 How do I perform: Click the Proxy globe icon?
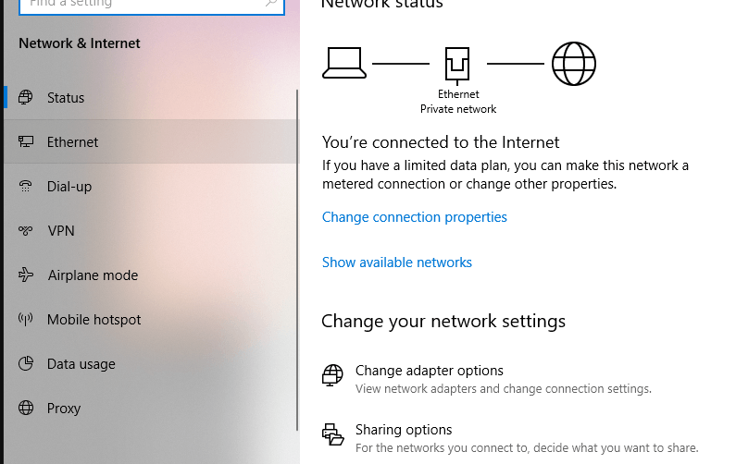pyautogui.click(x=26, y=408)
